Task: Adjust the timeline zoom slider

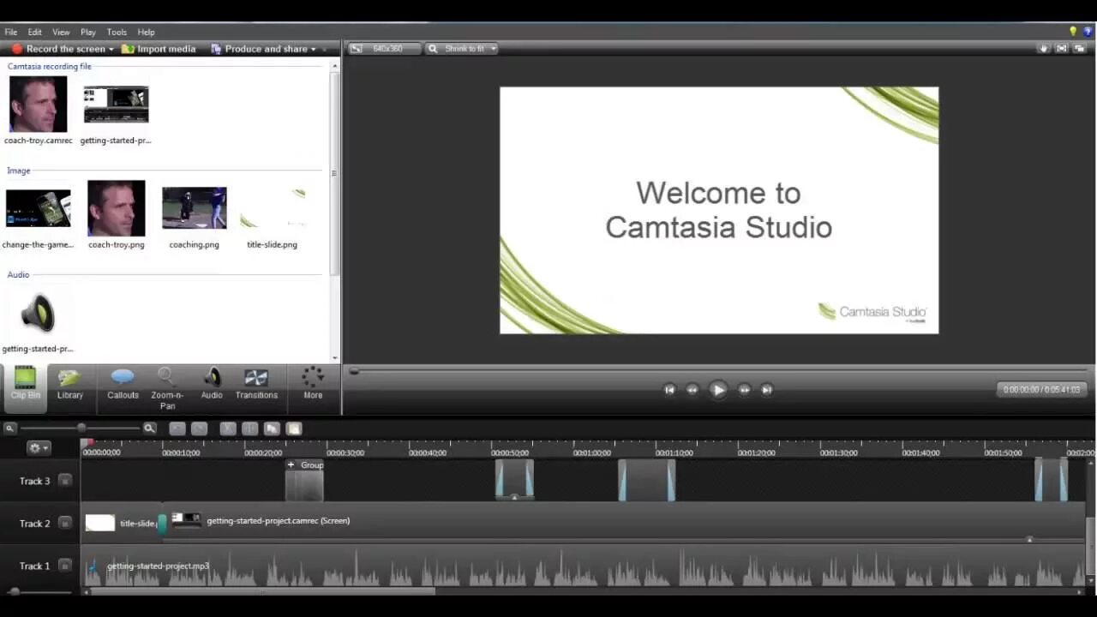Action: pyautogui.click(x=81, y=428)
